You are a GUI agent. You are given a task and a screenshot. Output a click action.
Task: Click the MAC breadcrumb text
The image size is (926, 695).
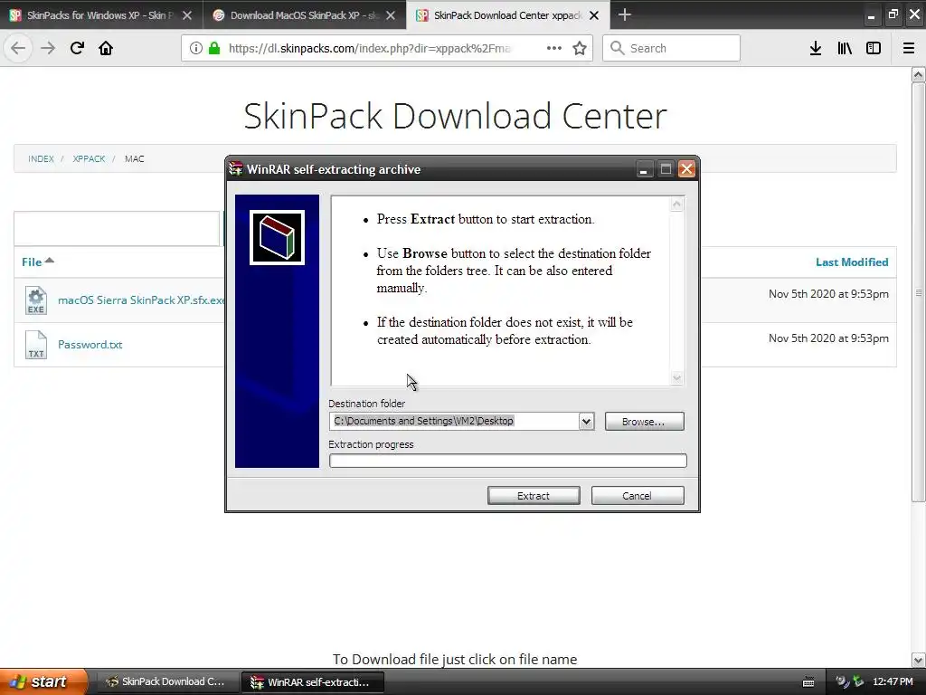[134, 159]
